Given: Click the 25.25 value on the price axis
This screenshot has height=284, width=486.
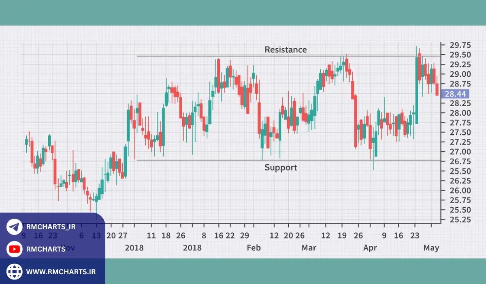Looking at the screenshot, I should (461, 220).
